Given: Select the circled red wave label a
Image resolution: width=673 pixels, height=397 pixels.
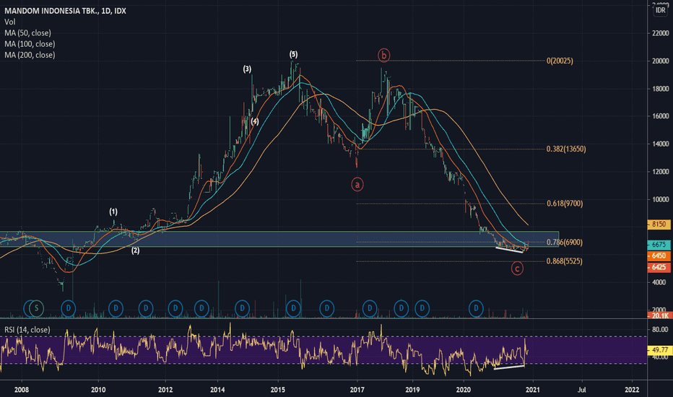Looking at the screenshot, I should 357,184.
